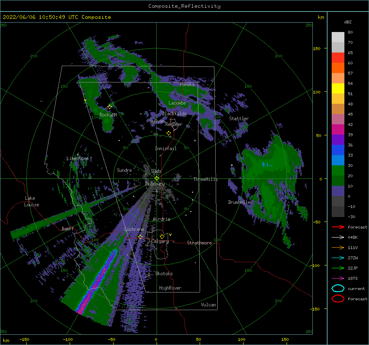Click the 51 dBZ yellow color swatch
Image resolution: width=369 pixels, height=345 pixels.
(x=338, y=88)
